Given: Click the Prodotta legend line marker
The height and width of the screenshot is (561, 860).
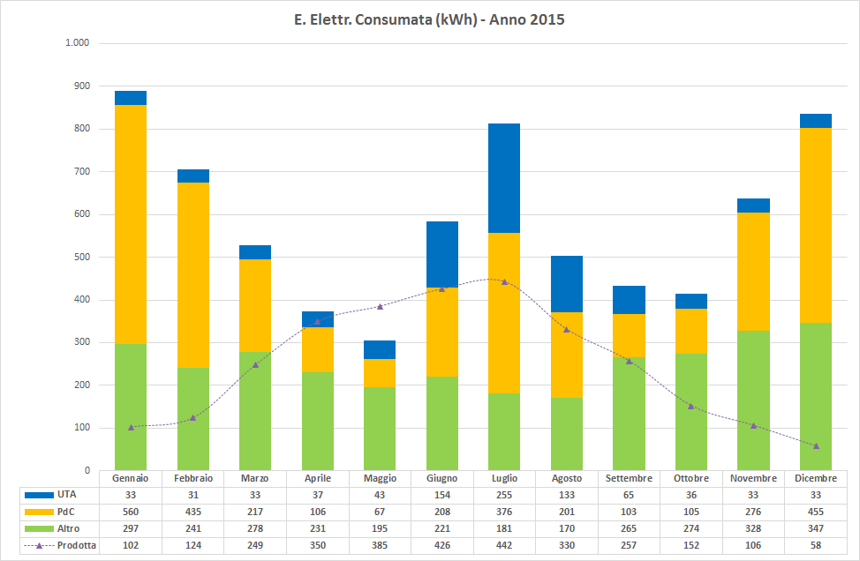Looking at the screenshot, I should pos(38,545).
